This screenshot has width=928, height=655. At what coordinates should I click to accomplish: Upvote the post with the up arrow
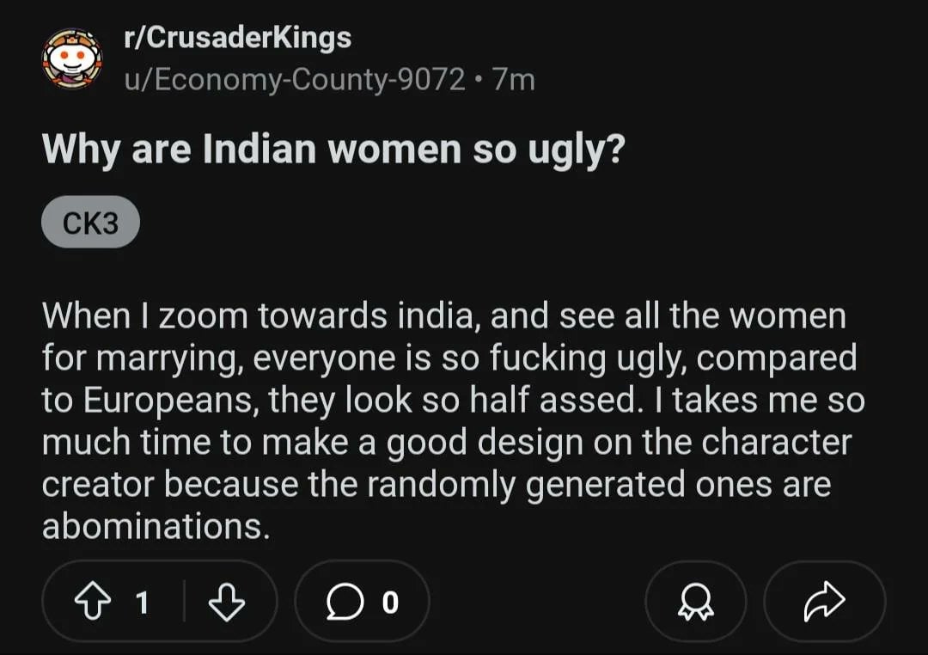(x=92, y=601)
